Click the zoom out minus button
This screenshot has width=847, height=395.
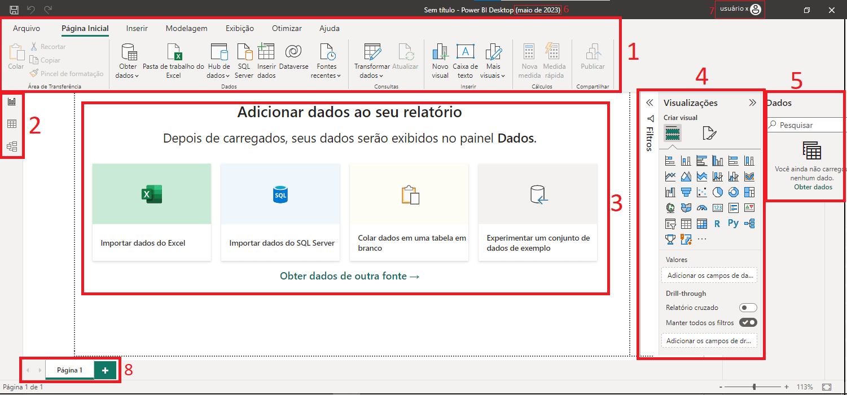pyautogui.click(x=721, y=387)
